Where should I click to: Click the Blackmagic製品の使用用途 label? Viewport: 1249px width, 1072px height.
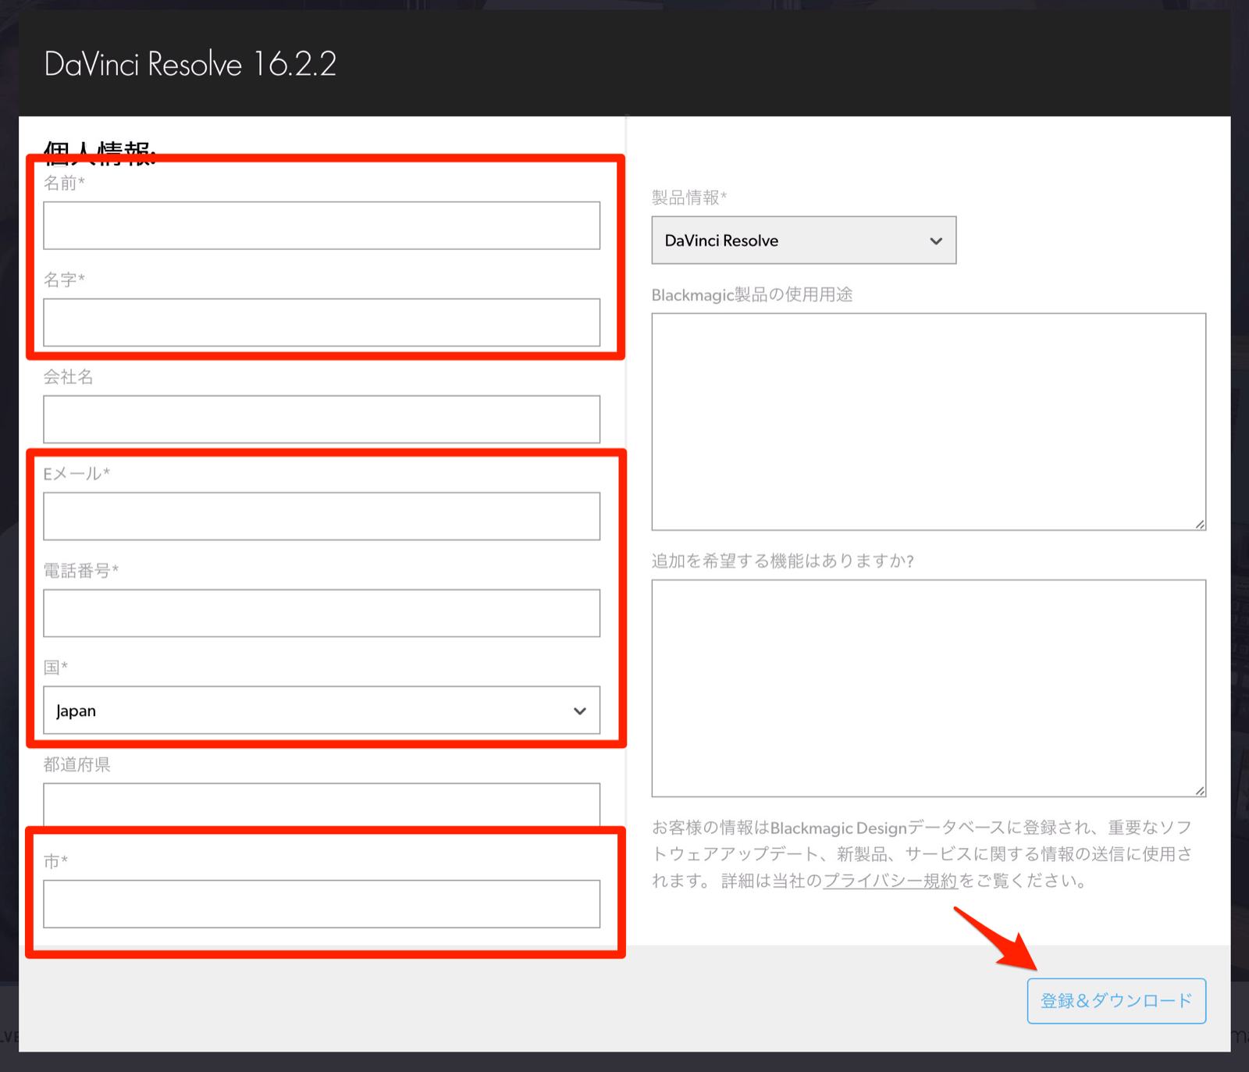(x=752, y=294)
